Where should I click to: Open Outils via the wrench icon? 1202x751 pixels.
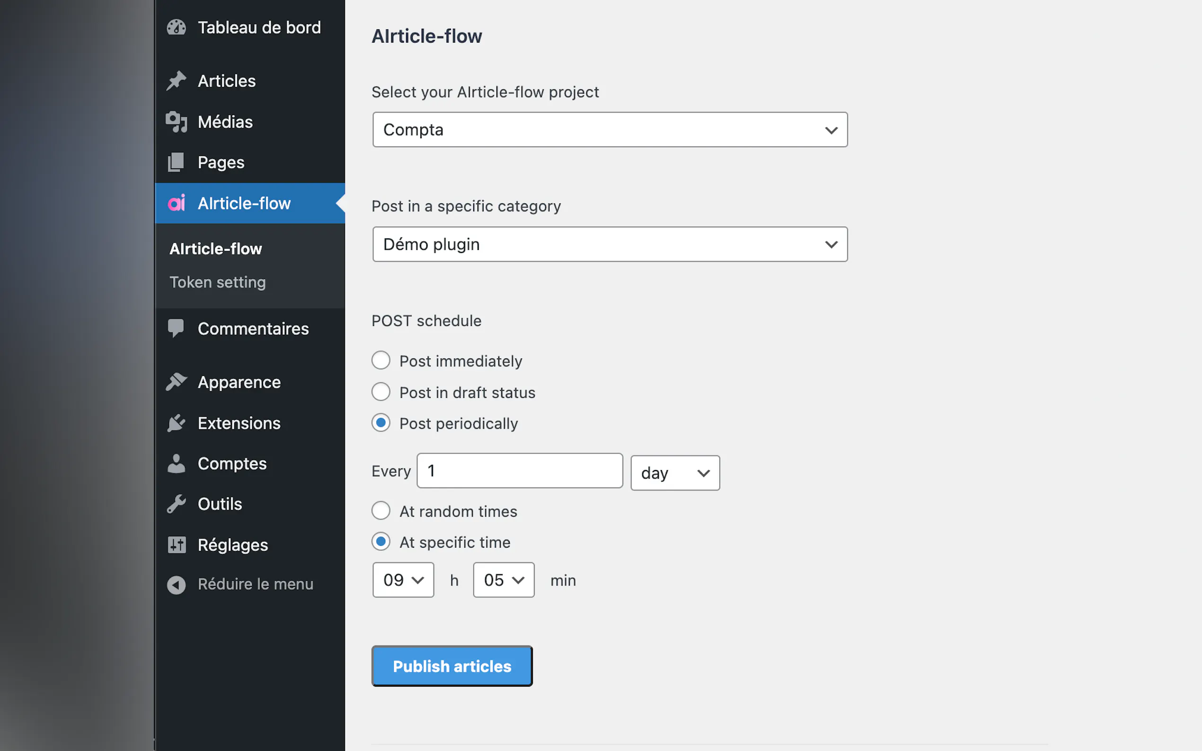(177, 503)
